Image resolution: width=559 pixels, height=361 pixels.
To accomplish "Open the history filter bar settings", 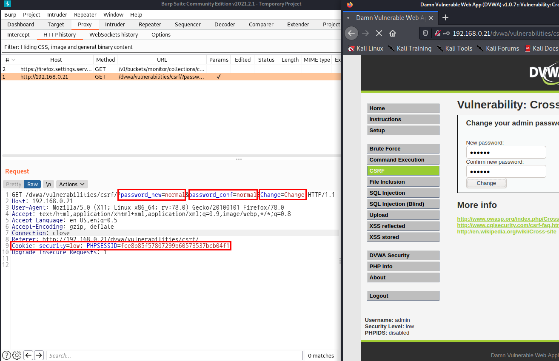I will (x=171, y=47).
